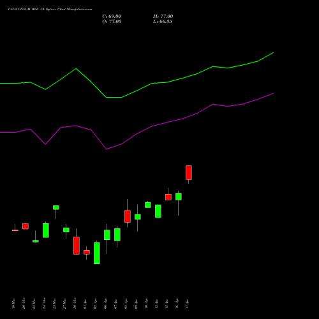Click the 25 Mar date label
319x319 pixels.
[x=54, y=304]
